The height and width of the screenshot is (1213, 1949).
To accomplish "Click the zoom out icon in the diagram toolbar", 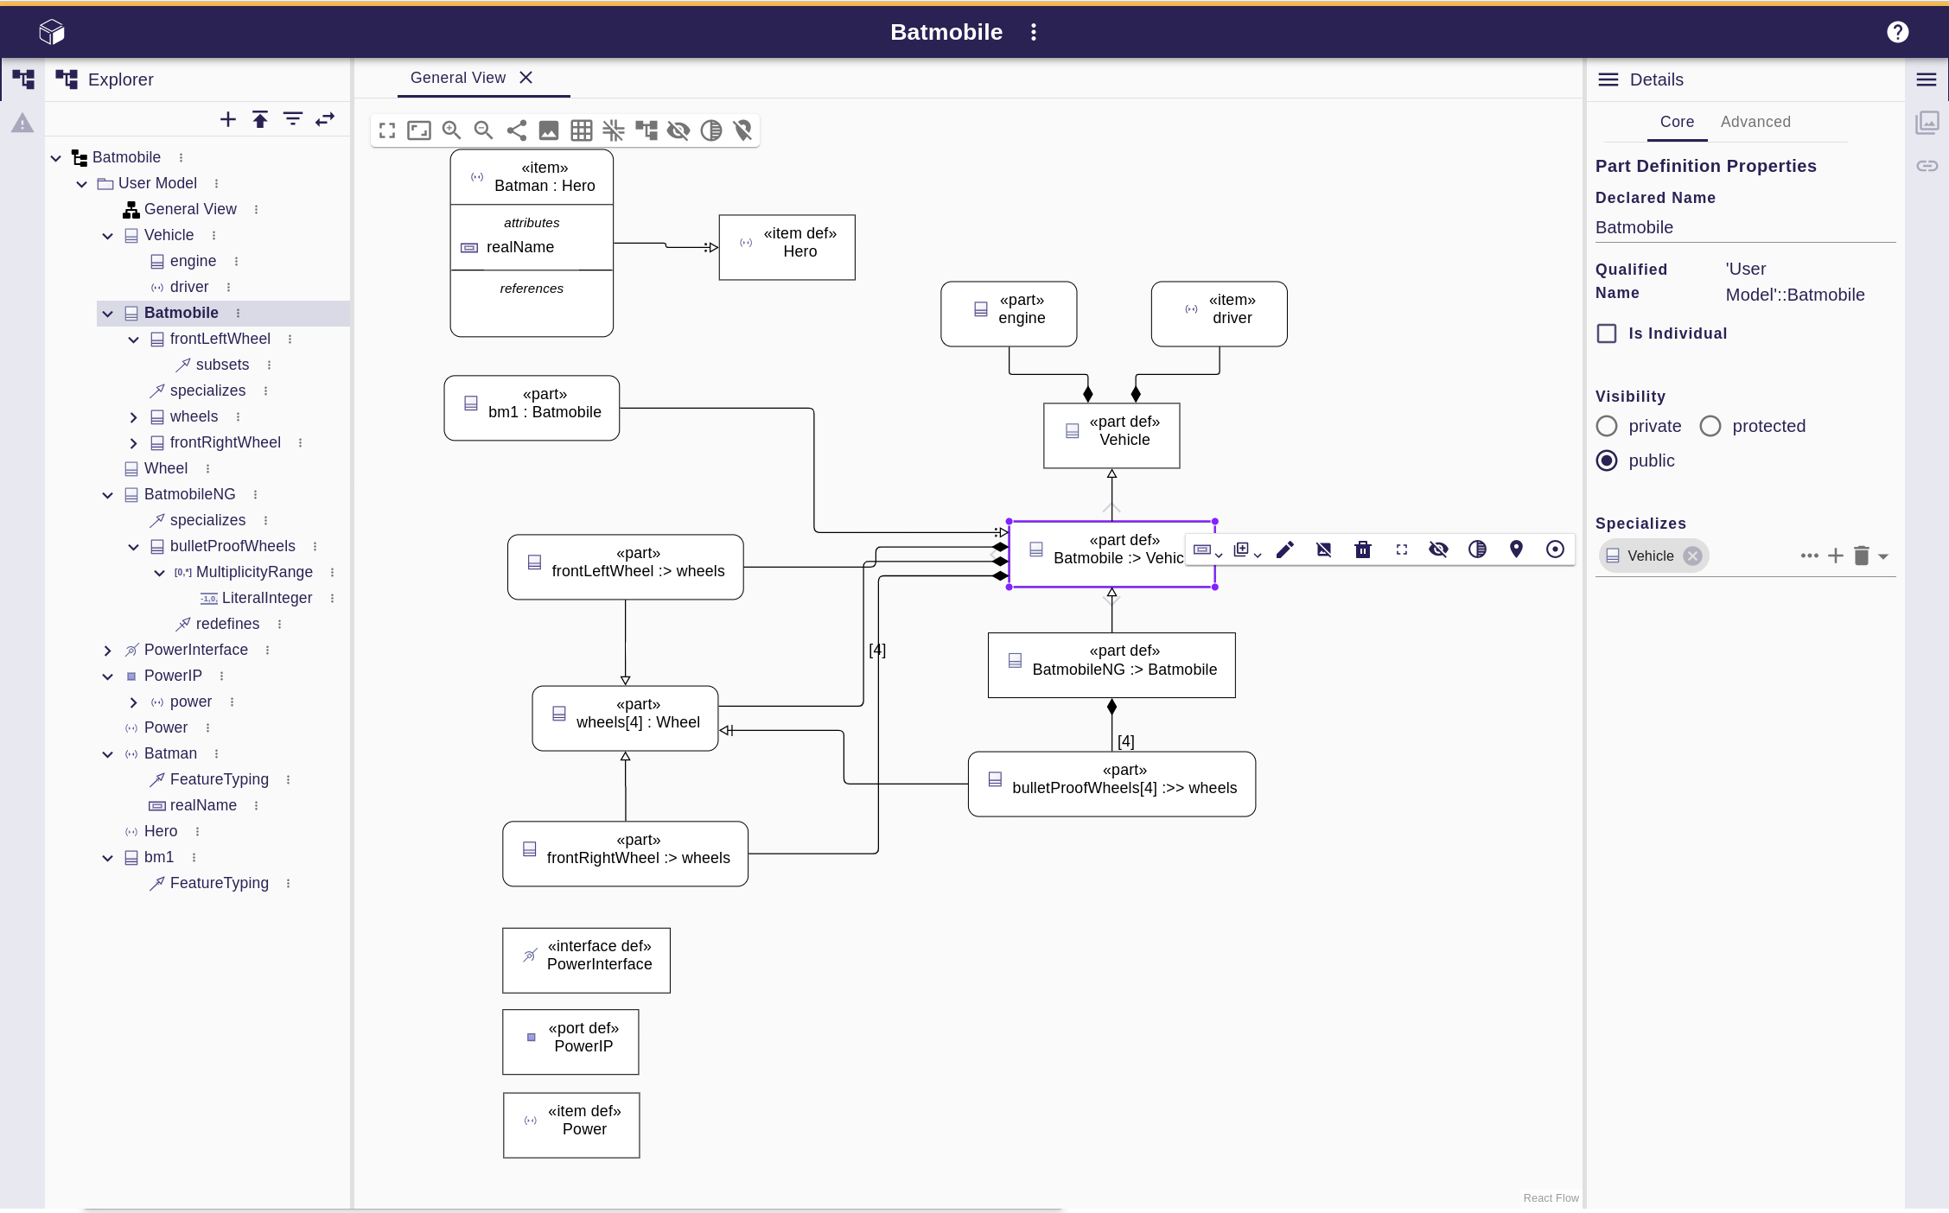I will coord(483,130).
